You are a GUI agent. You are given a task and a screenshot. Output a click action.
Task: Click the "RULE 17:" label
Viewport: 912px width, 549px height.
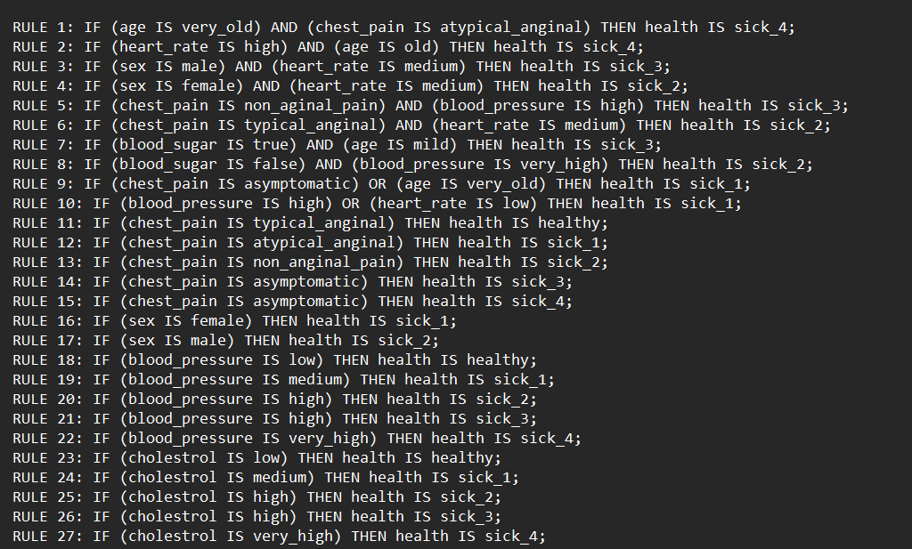[x=48, y=340]
